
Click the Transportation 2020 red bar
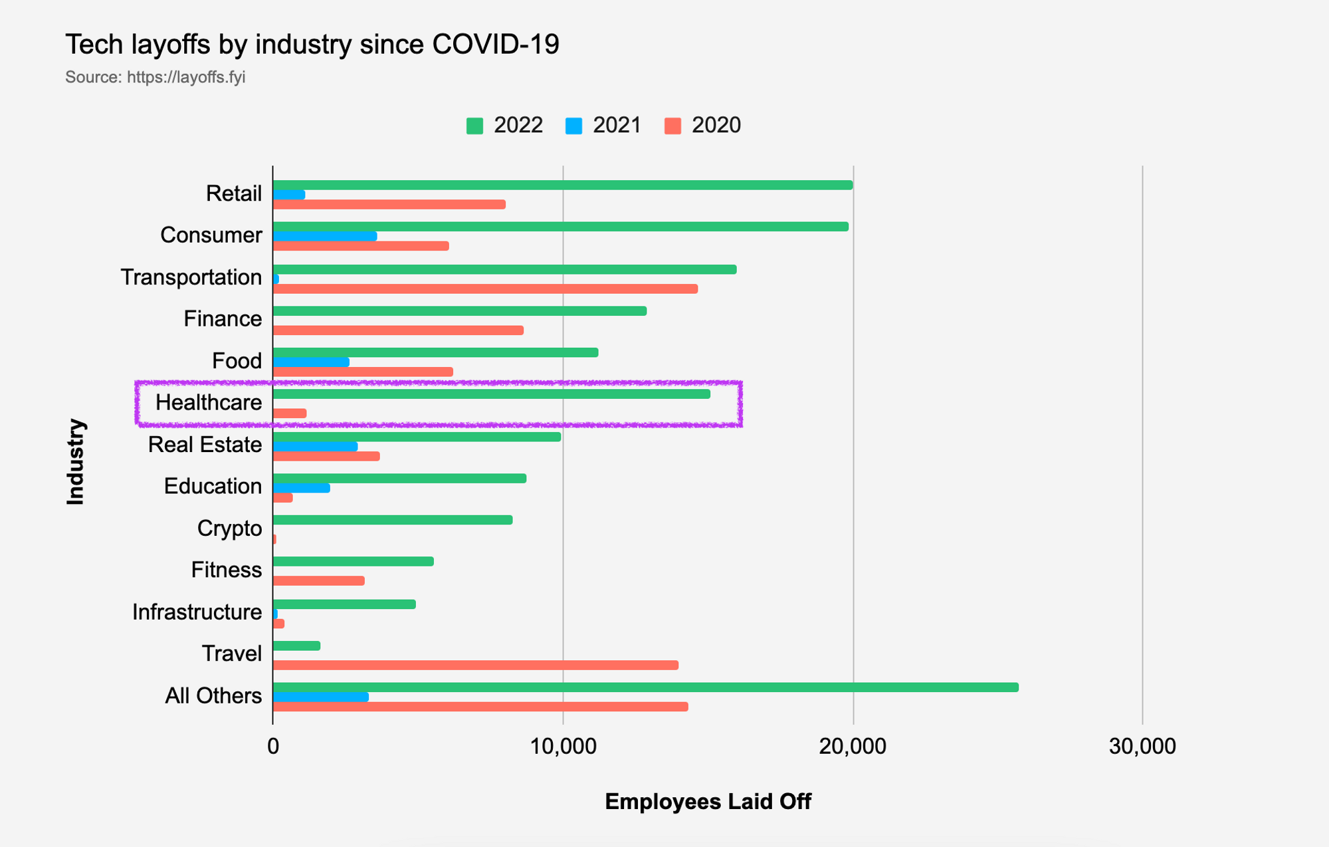[x=485, y=289]
